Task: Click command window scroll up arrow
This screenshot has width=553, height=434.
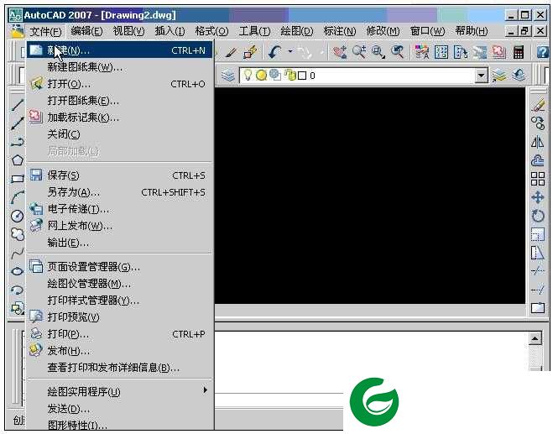Action: point(535,339)
